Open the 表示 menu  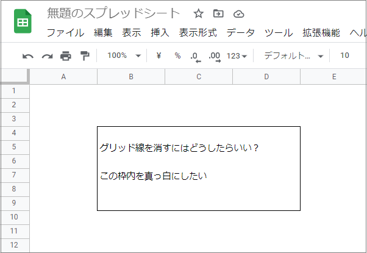coord(131,33)
